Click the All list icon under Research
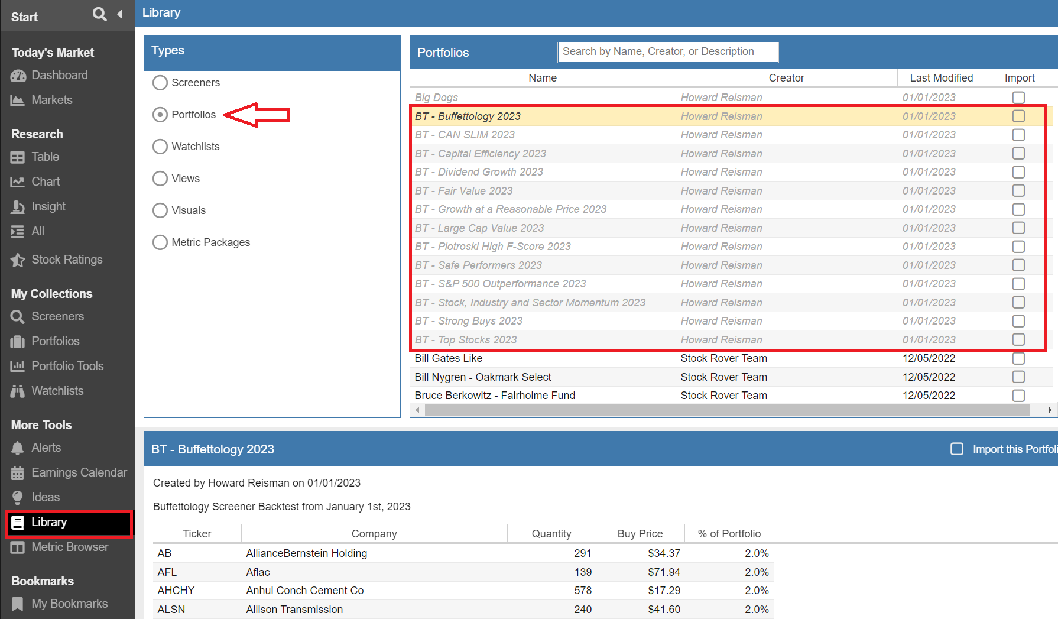The image size is (1058, 619). [18, 232]
